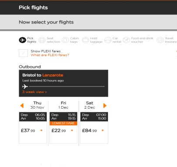Select the Seat selection step icon
The image size is (177, 167).
click(x=42, y=40)
